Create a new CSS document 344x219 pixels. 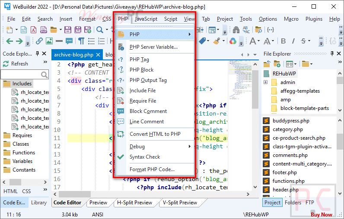(34, 30)
